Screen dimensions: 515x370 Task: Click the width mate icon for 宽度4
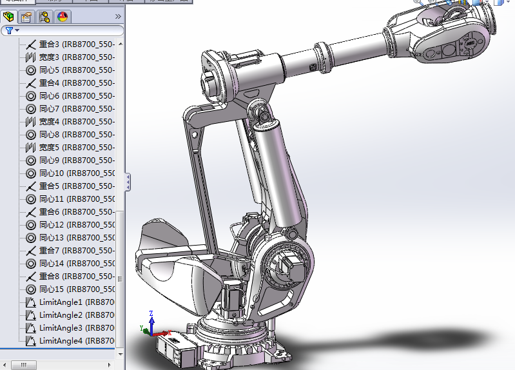[30, 122]
